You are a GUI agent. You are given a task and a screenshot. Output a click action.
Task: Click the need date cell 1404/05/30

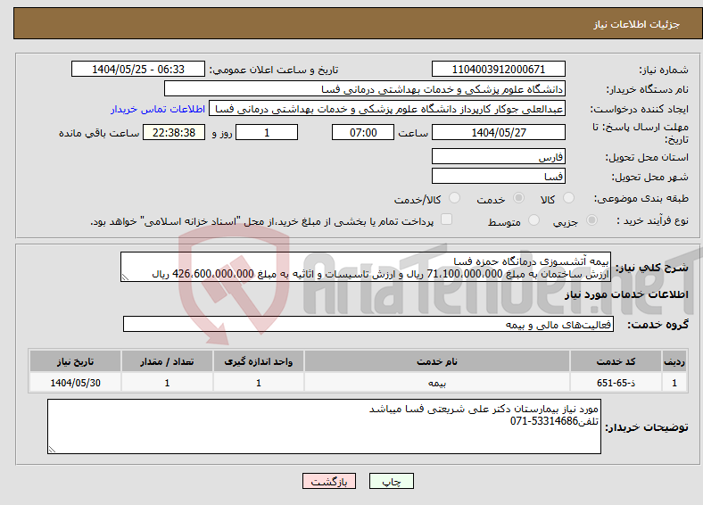pos(75,383)
